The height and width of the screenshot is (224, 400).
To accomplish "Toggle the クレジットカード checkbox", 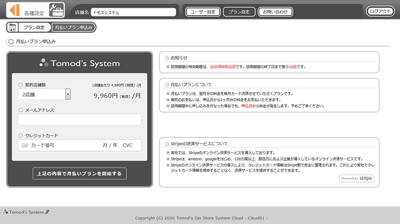I will [x=20, y=136].
